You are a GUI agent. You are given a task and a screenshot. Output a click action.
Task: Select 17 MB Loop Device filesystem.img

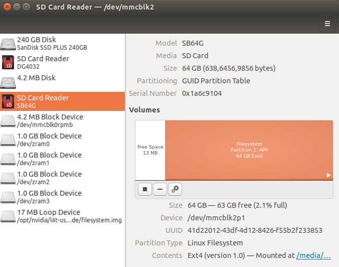[x=63, y=216]
